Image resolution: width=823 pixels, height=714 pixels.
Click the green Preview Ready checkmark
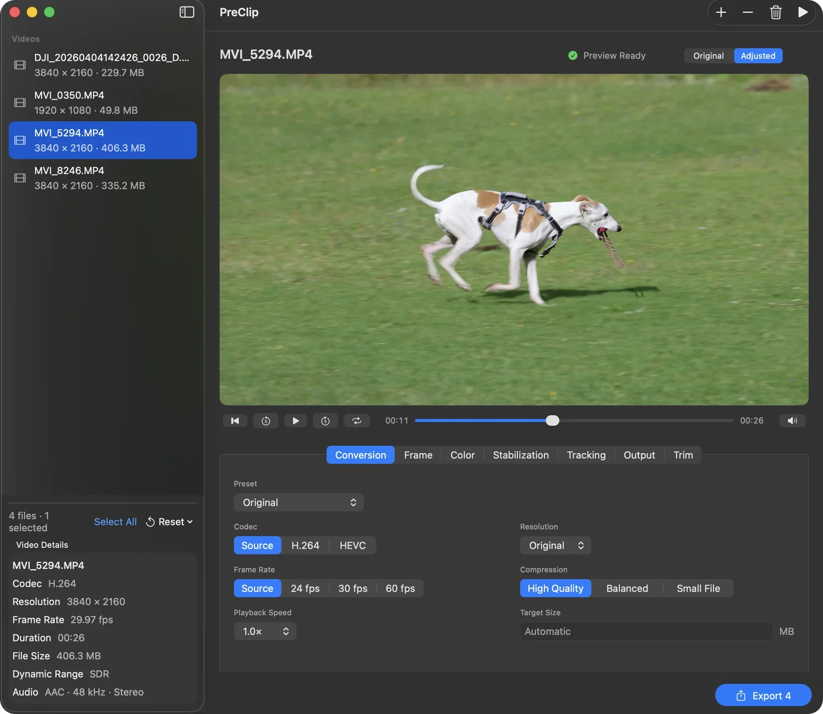coord(572,56)
